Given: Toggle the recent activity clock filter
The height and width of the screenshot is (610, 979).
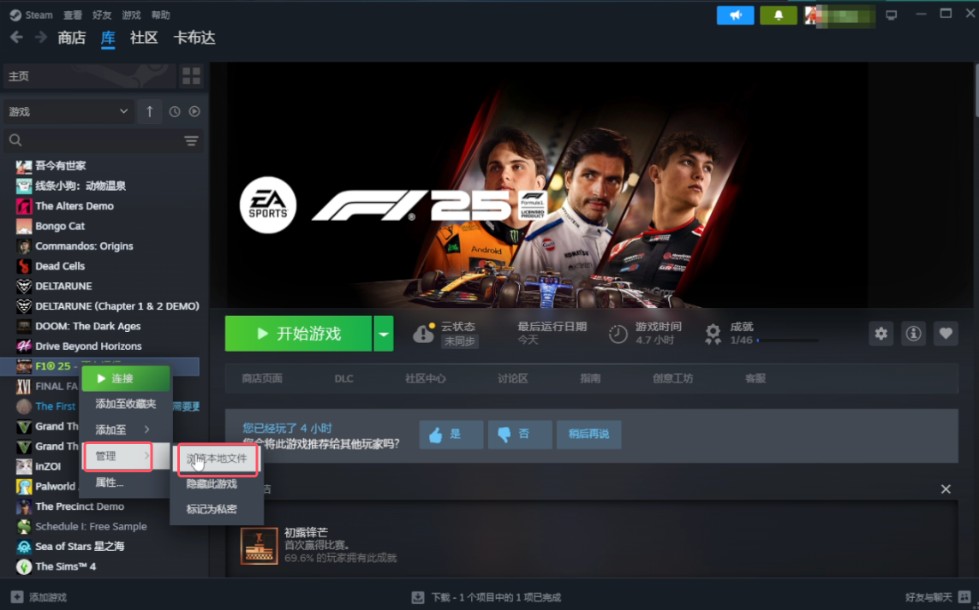Looking at the screenshot, I should (175, 111).
